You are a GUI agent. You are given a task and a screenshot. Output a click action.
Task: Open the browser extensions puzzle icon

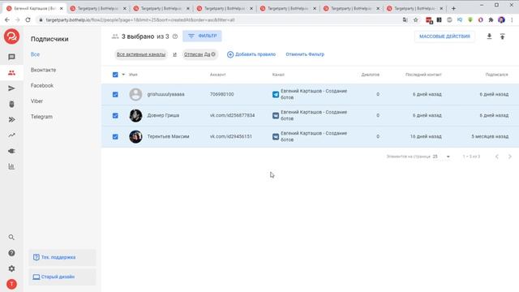(491, 19)
